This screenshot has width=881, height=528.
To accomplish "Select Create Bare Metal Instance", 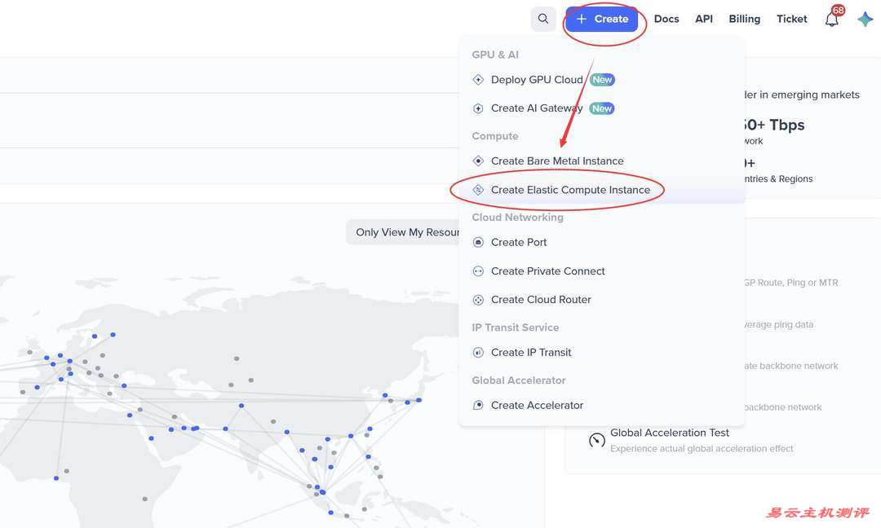I will coord(557,161).
